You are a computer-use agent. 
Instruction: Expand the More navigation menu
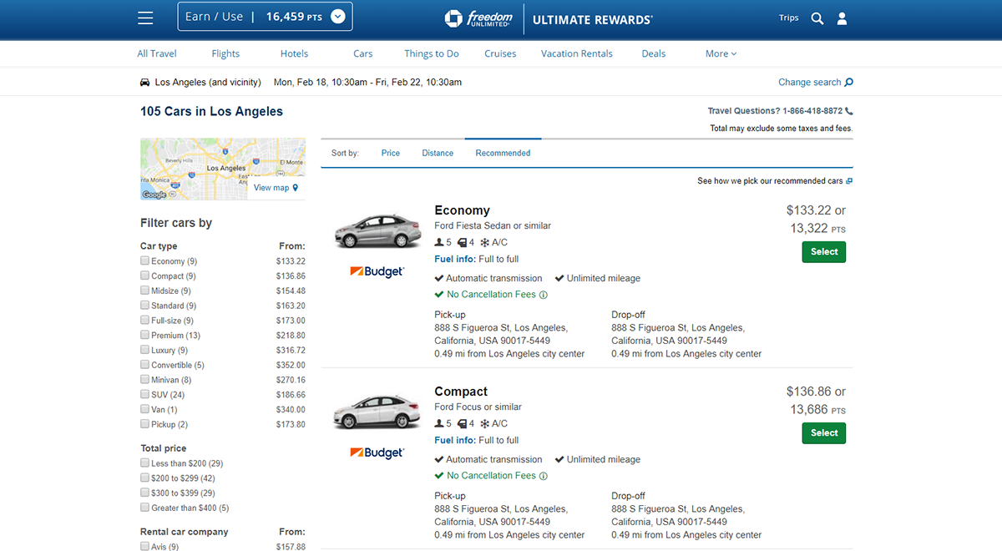click(721, 53)
